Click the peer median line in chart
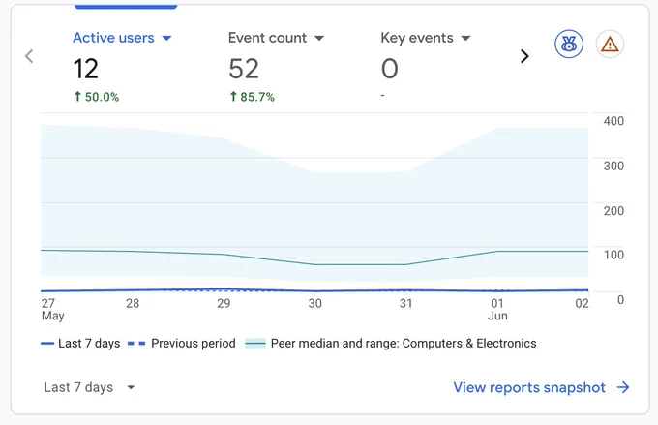658x425 pixels. click(x=314, y=264)
